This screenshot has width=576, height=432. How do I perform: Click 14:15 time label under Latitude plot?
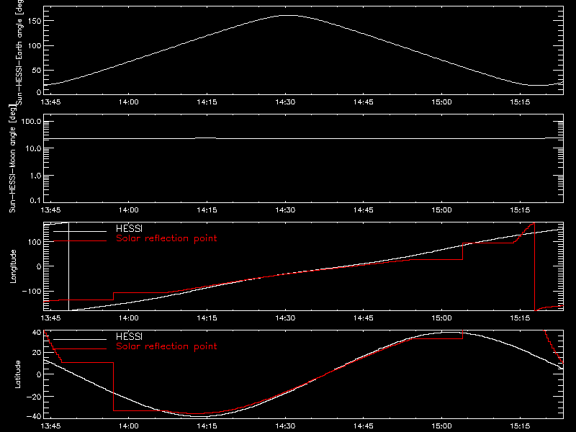[x=207, y=426]
